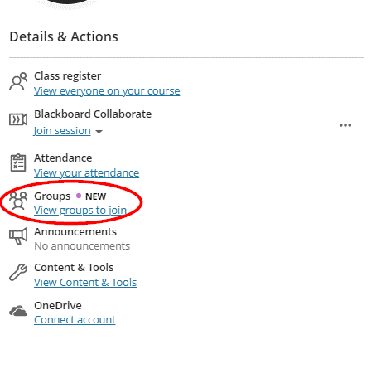
Task: Click the Join session link
Action: 62,130
